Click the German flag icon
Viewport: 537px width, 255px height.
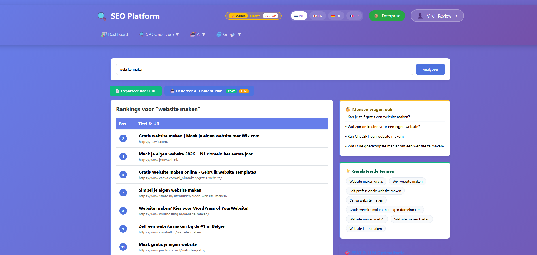[333, 16]
